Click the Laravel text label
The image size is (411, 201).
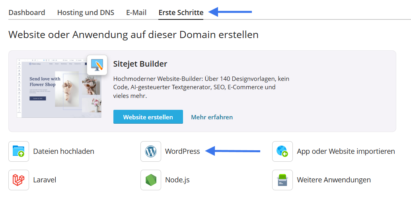tap(45, 180)
